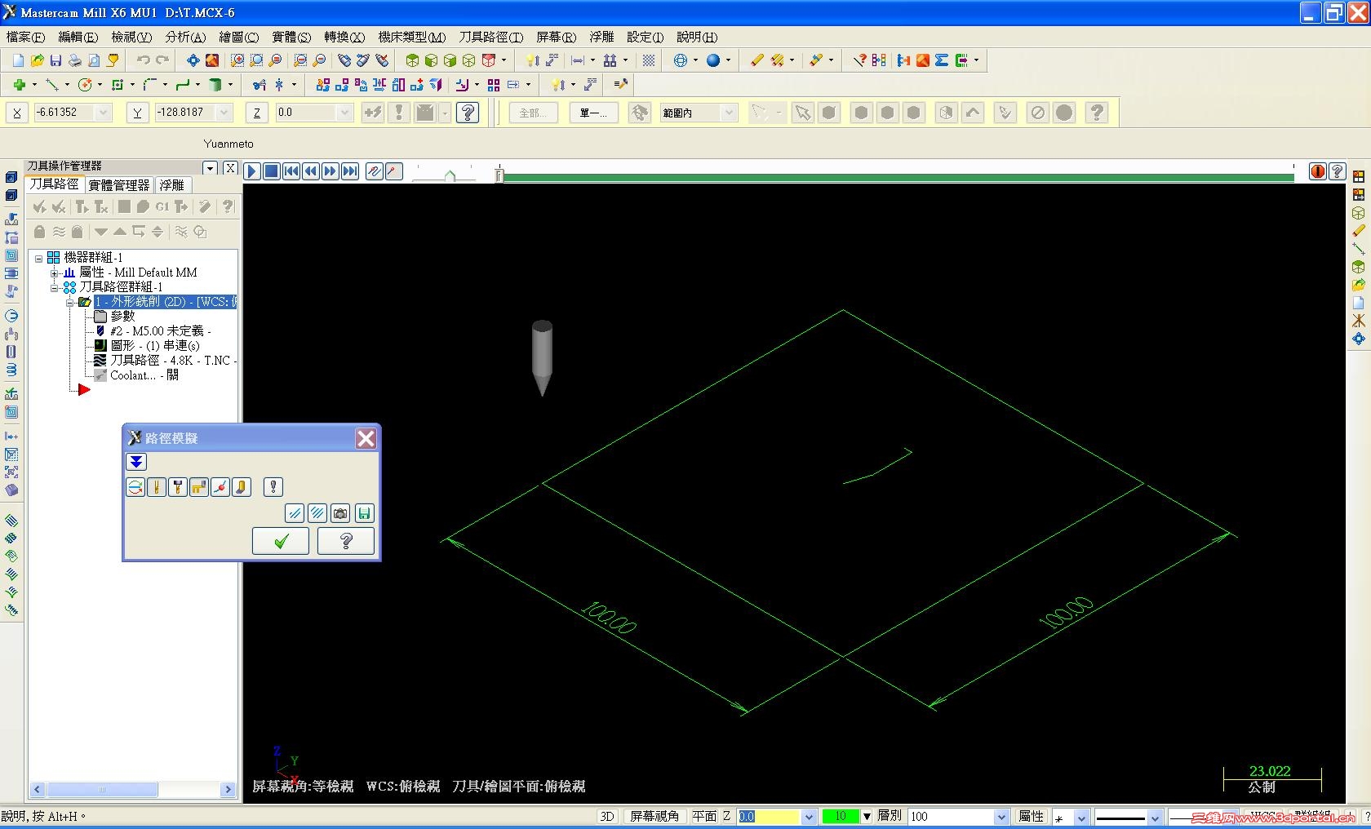The height and width of the screenshot is (829, 1371).
Task: Open the 層別 level dropdown in status bar
Action: coord(1001,817)
